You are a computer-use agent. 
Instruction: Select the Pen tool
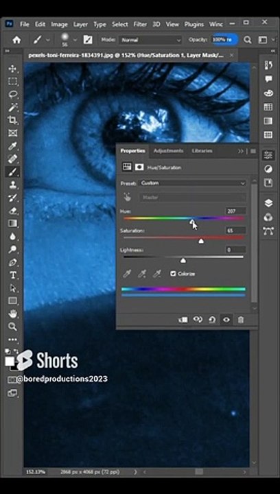(x=12, y=262)
